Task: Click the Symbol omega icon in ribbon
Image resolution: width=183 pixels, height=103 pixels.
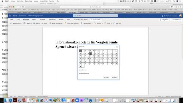Action: coord(95,23)
